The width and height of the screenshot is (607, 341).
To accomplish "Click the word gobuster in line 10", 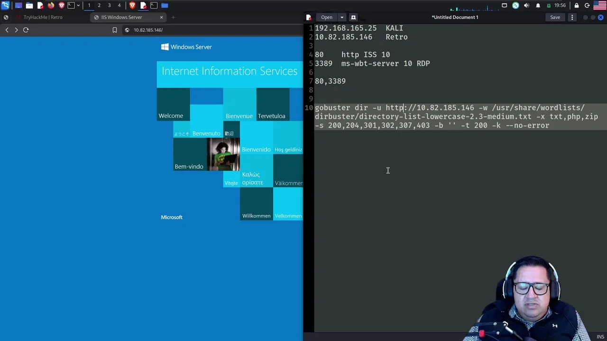I will coord(332,108).
